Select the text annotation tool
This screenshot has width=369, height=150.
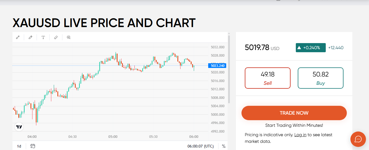click(43, 37)
